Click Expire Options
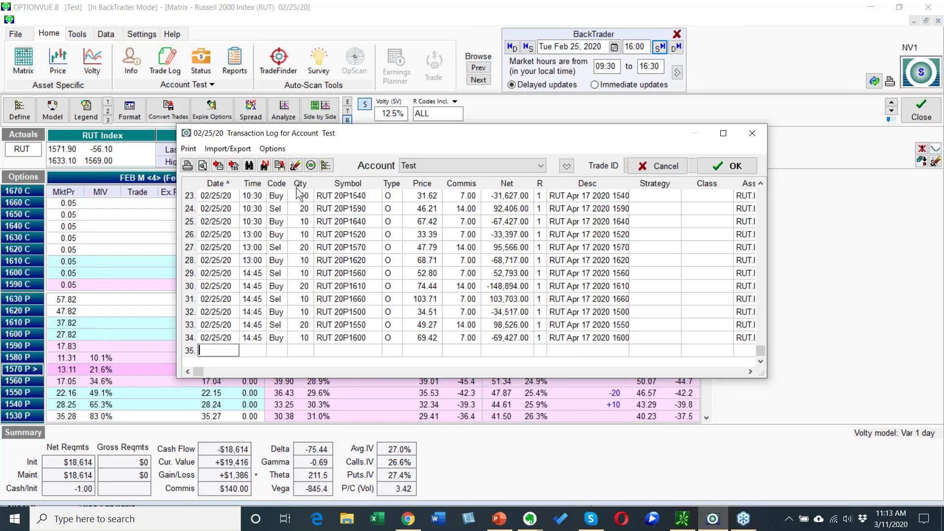Viewport: 944px width, 531px height. click(212, 110)
